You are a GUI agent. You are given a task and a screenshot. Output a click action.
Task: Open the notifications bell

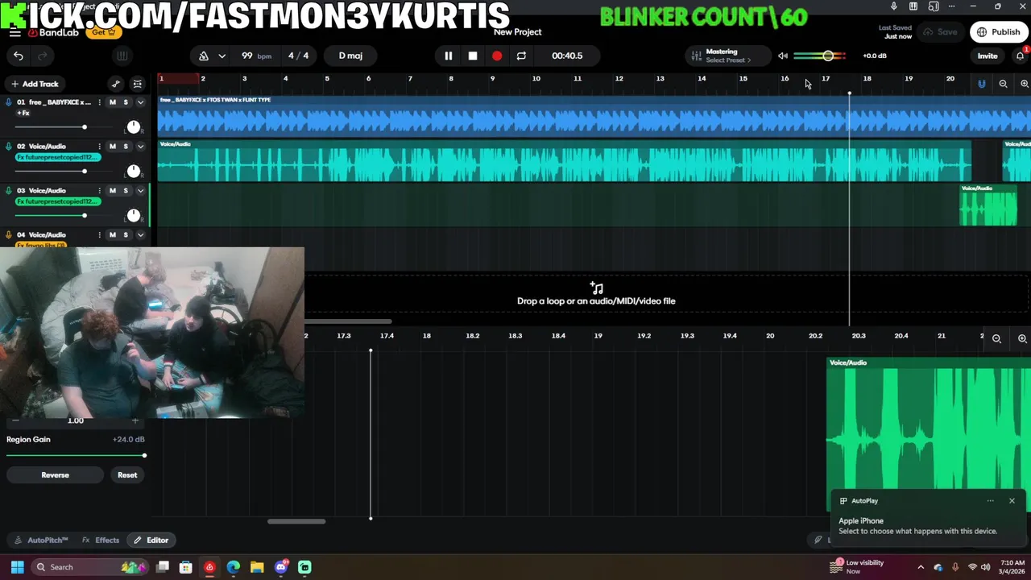click(x=1020, y=56)
